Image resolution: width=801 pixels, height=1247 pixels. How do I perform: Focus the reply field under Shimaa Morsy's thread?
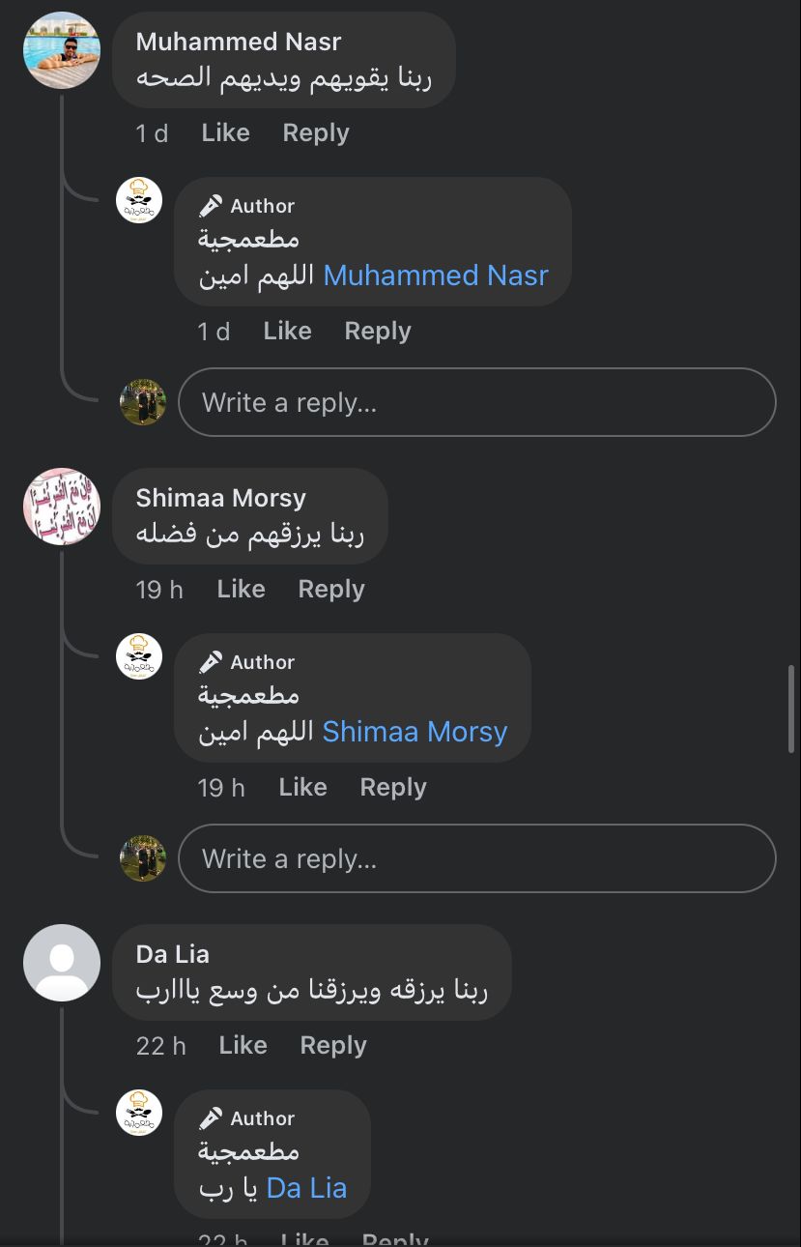(477, 858)
